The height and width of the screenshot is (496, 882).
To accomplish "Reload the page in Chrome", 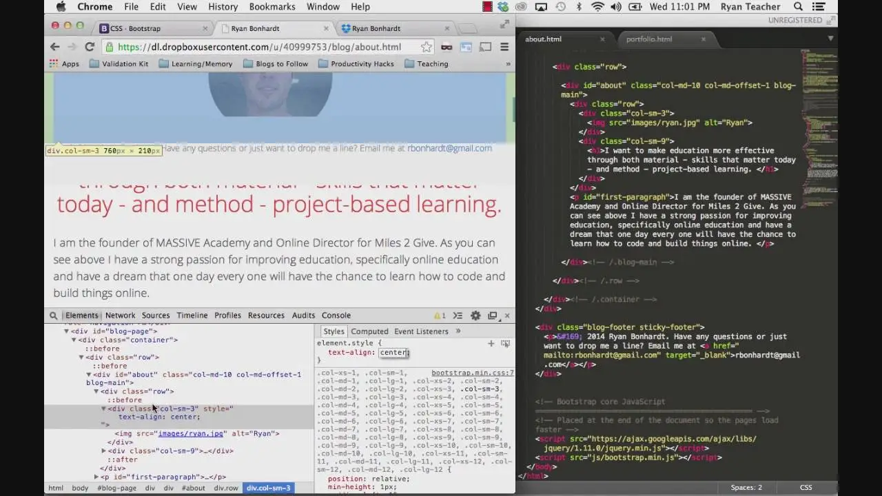I will tap(90, 47).
